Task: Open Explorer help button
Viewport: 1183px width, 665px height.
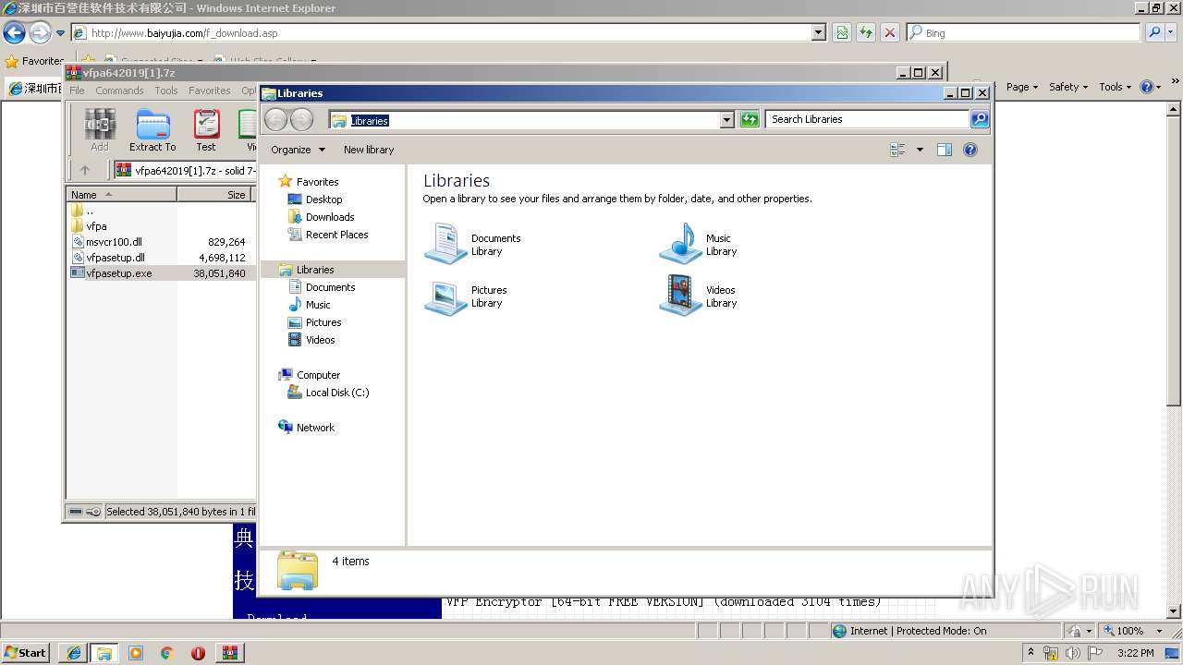Action: (970, 150)
